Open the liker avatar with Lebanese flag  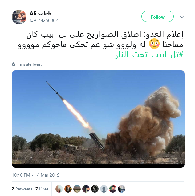(x=113, y=189)
